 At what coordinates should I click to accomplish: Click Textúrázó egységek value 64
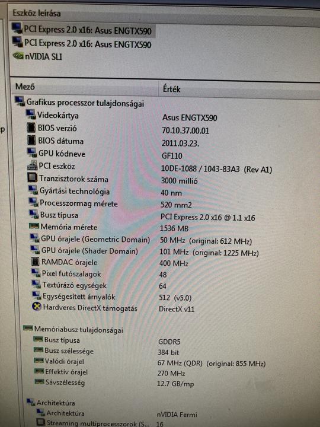click(163, 286)
